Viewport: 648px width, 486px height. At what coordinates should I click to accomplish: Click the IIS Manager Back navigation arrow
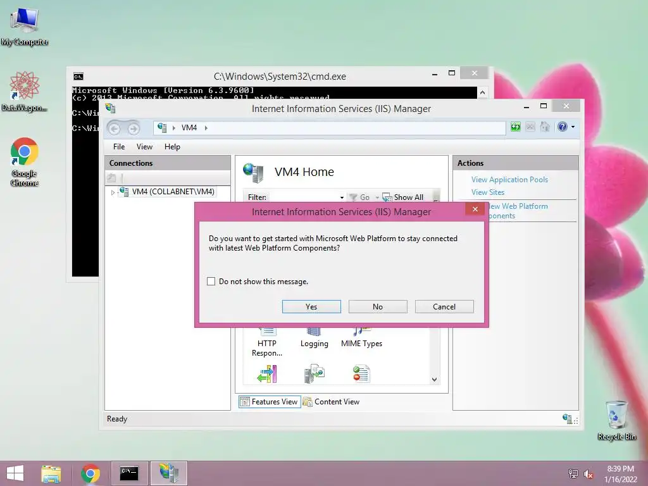(x=115, y=129)
